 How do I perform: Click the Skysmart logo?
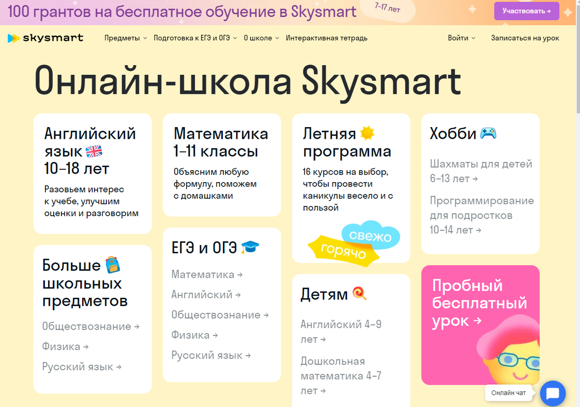coord(45,38)
